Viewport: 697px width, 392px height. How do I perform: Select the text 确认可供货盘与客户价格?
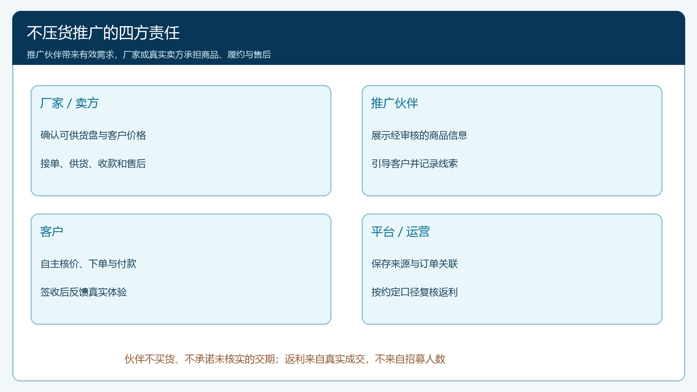click(93, 135)
